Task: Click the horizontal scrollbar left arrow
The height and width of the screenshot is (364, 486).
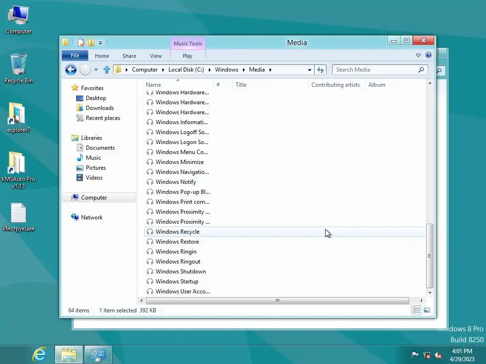Action: click(141, 300)
